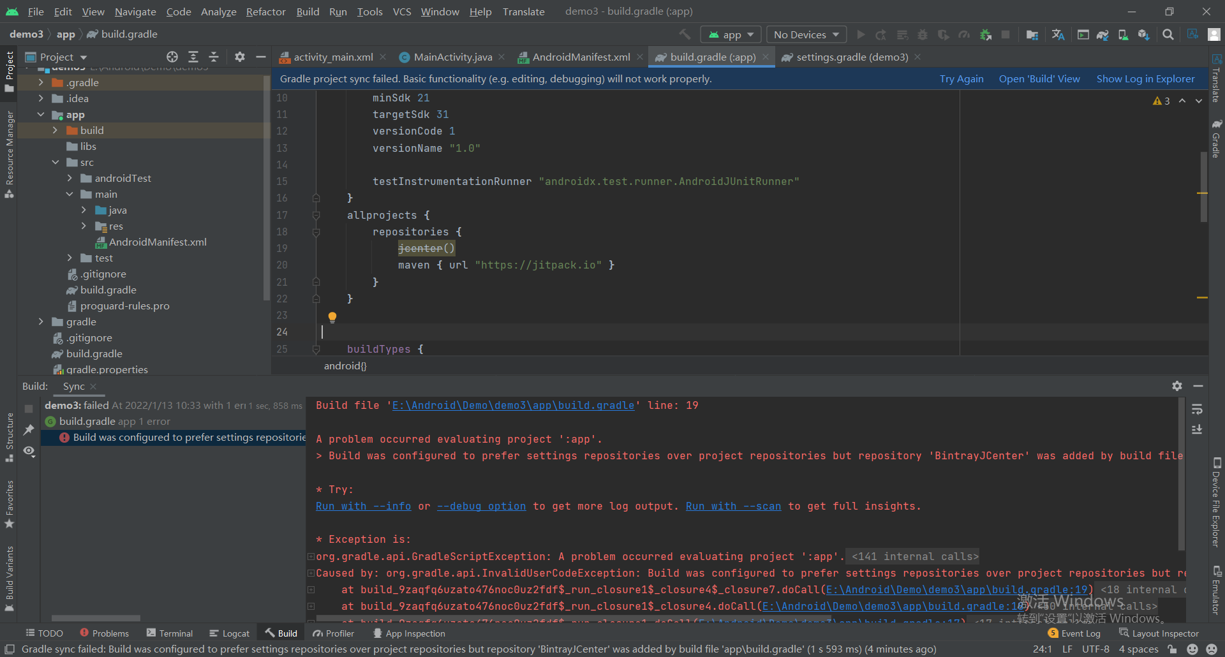The image size is (1225, 657).
Task: Click Collapse All icon in Project panel
Action: (214, 57)
